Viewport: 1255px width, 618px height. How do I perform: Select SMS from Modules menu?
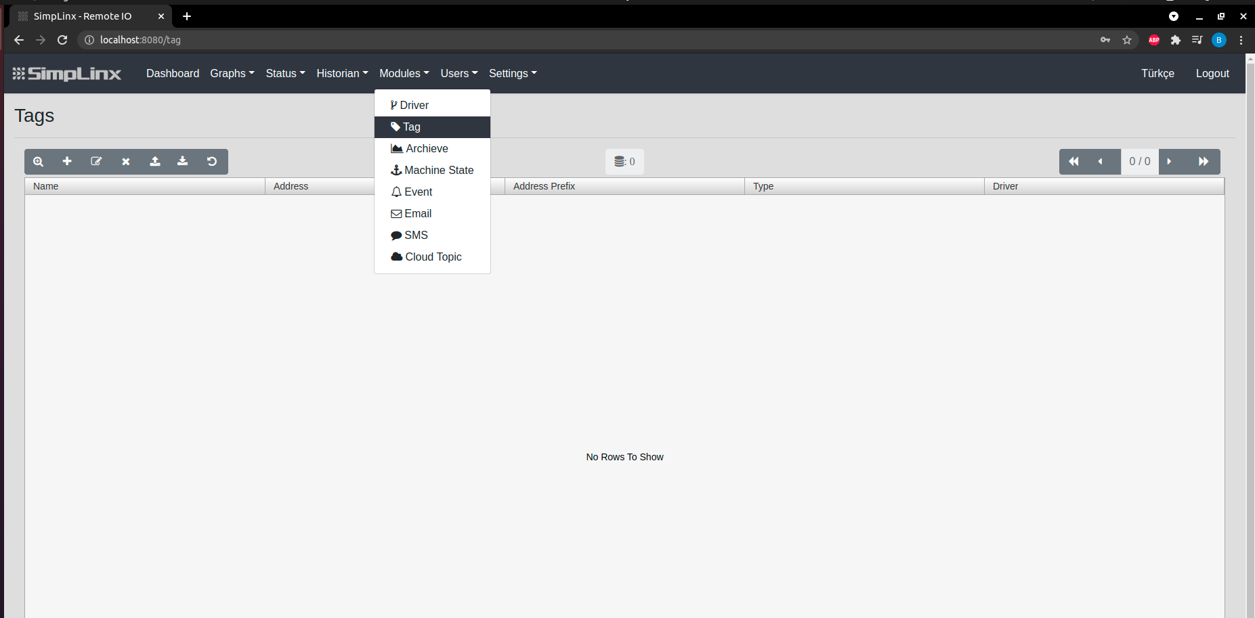tap(432, 235)
